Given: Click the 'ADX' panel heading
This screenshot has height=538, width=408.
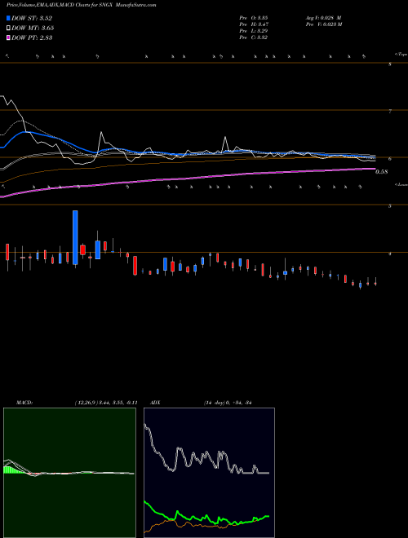Looking at the screenshot, I should pos(155,403).
